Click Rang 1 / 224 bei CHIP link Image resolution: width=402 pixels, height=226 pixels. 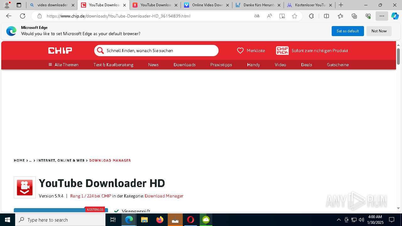pos(91,196)
